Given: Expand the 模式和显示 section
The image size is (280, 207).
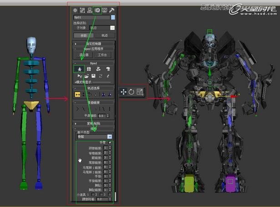Looking at the screenshot, I should pyautogui.click(x=83, y=82).
